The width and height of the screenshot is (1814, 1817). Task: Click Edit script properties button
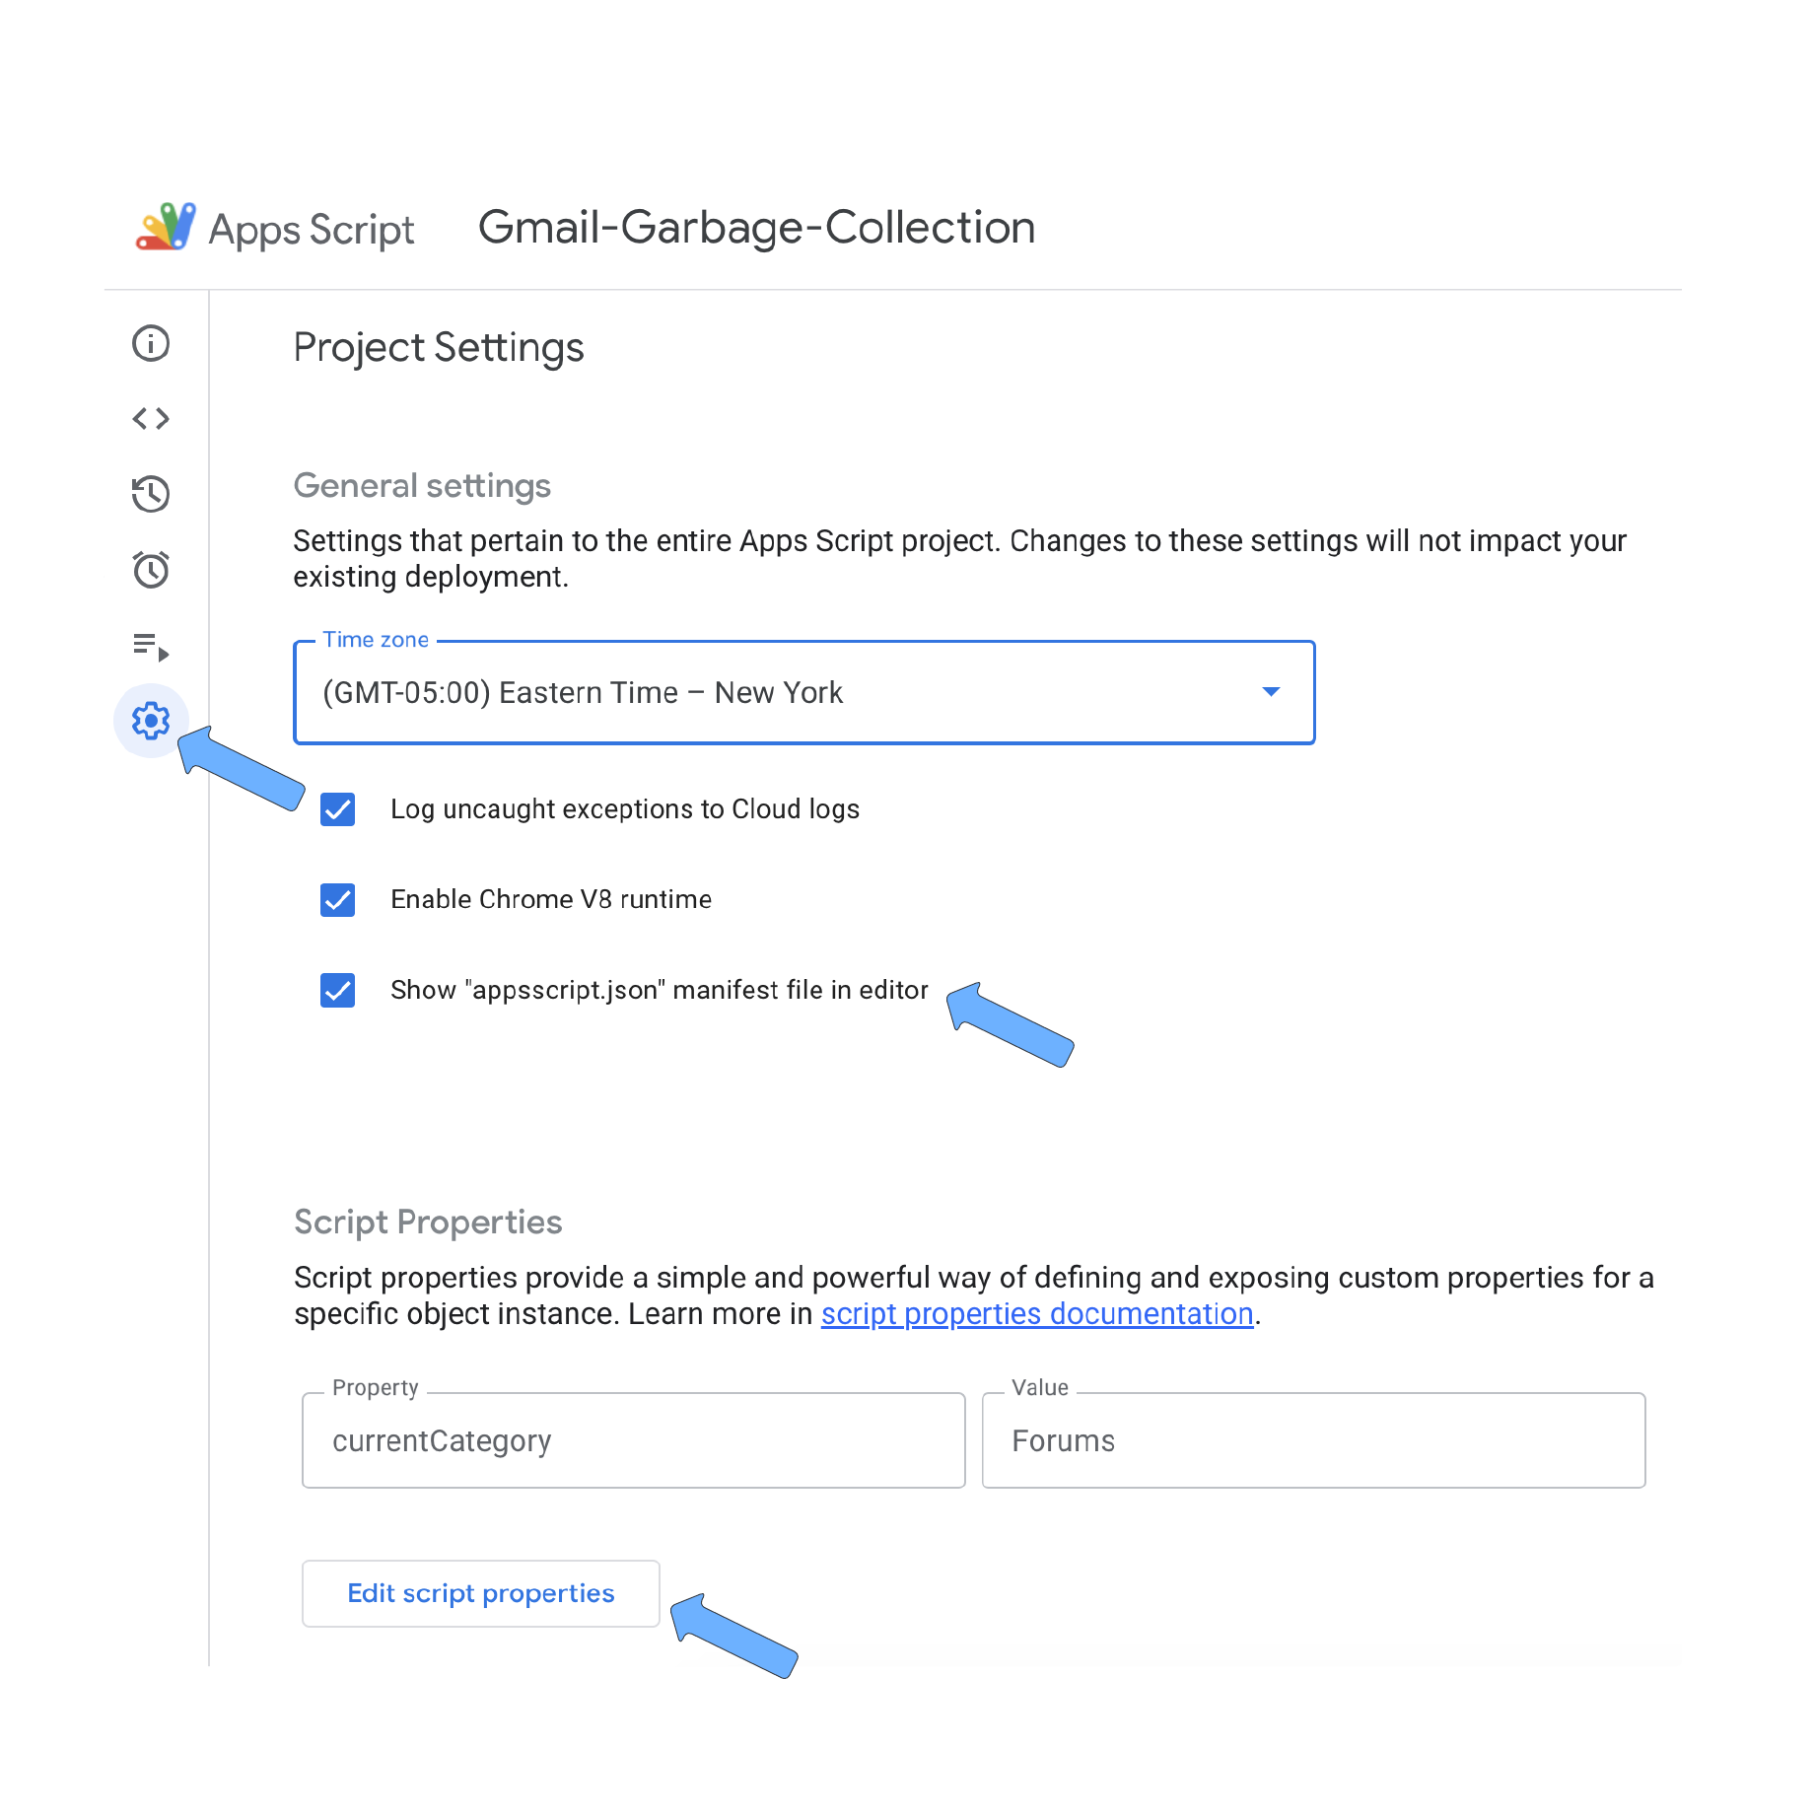[x=481, y=1593]
